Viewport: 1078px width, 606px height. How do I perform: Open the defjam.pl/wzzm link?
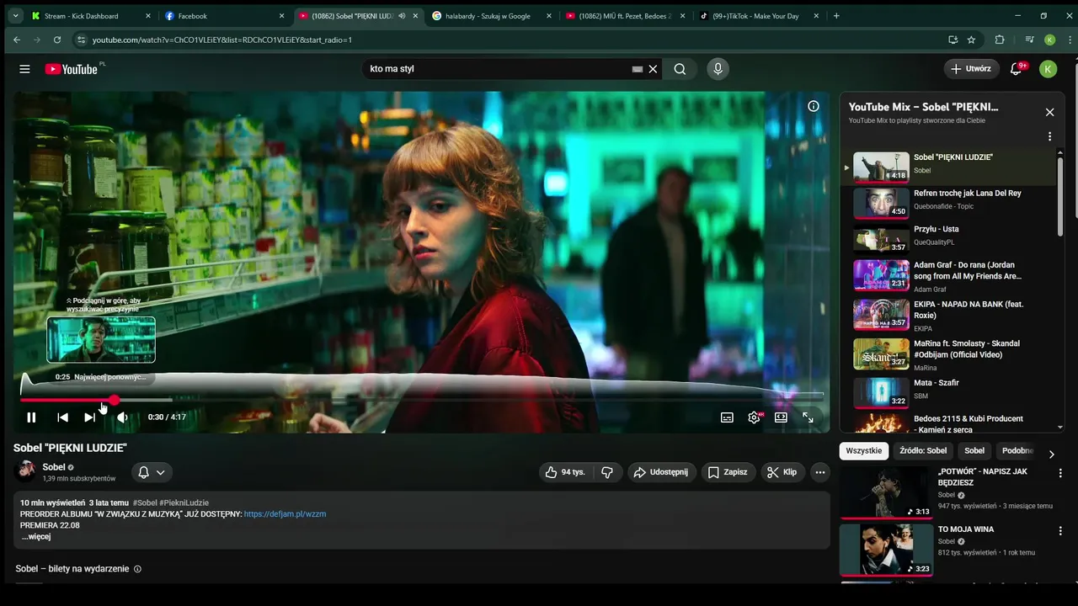pos(285,514)
